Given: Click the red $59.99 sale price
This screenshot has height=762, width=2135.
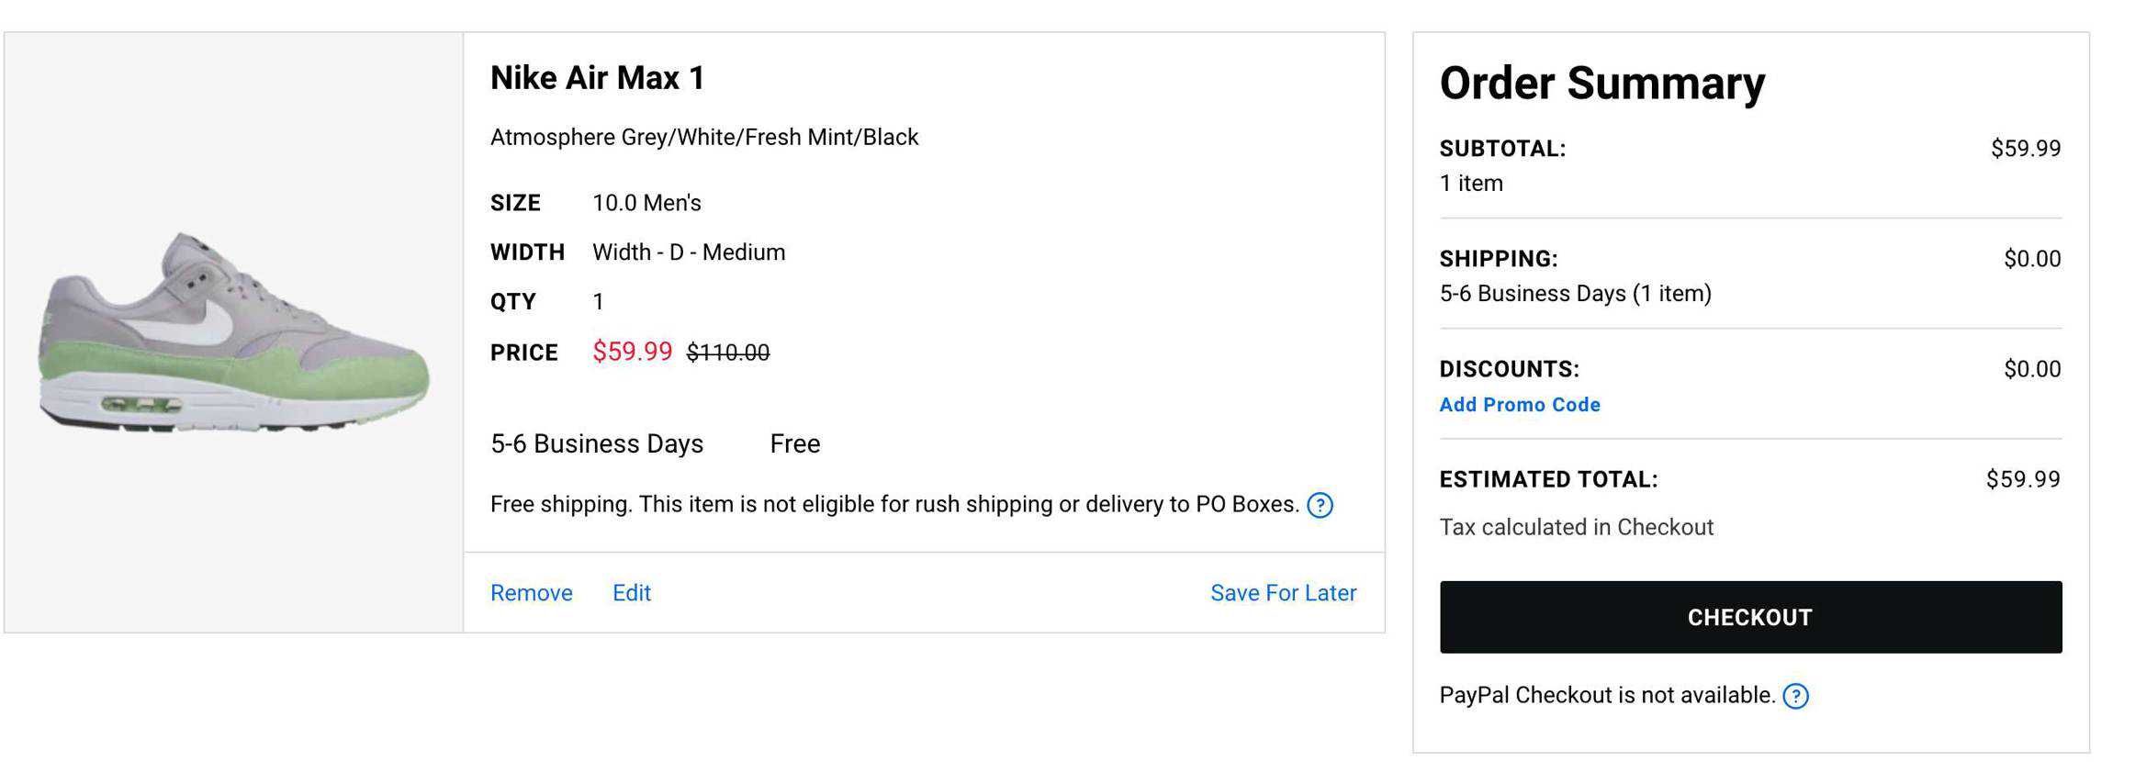Looking at the screenshot, I should [632, 352].
